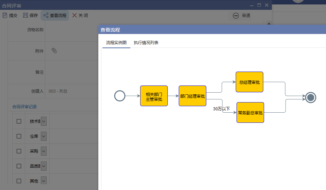Click the 关闭 X icon in the toolbar
326x190 pixels.
75,15
